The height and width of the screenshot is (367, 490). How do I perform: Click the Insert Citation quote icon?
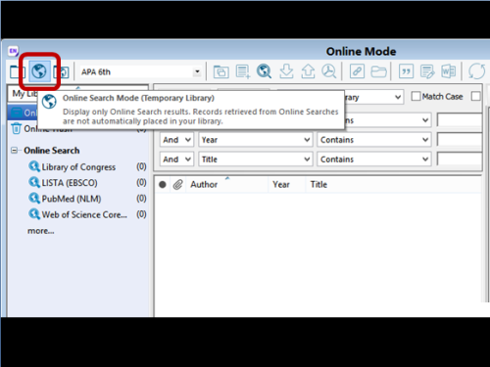(406, 71)
